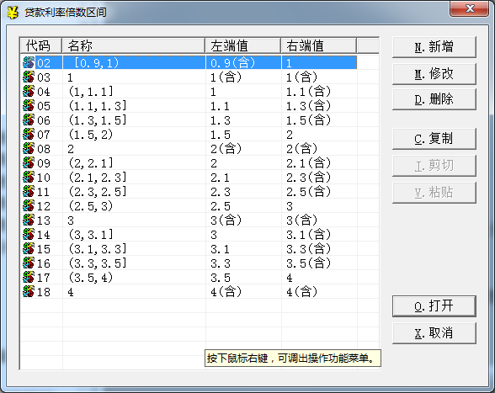Viewport: 495px width, 393px height.
Task: Click the icon next to code 16
Action: click(29, 263)
